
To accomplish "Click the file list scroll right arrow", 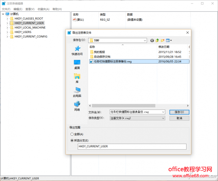I will [x=188, y=106].
